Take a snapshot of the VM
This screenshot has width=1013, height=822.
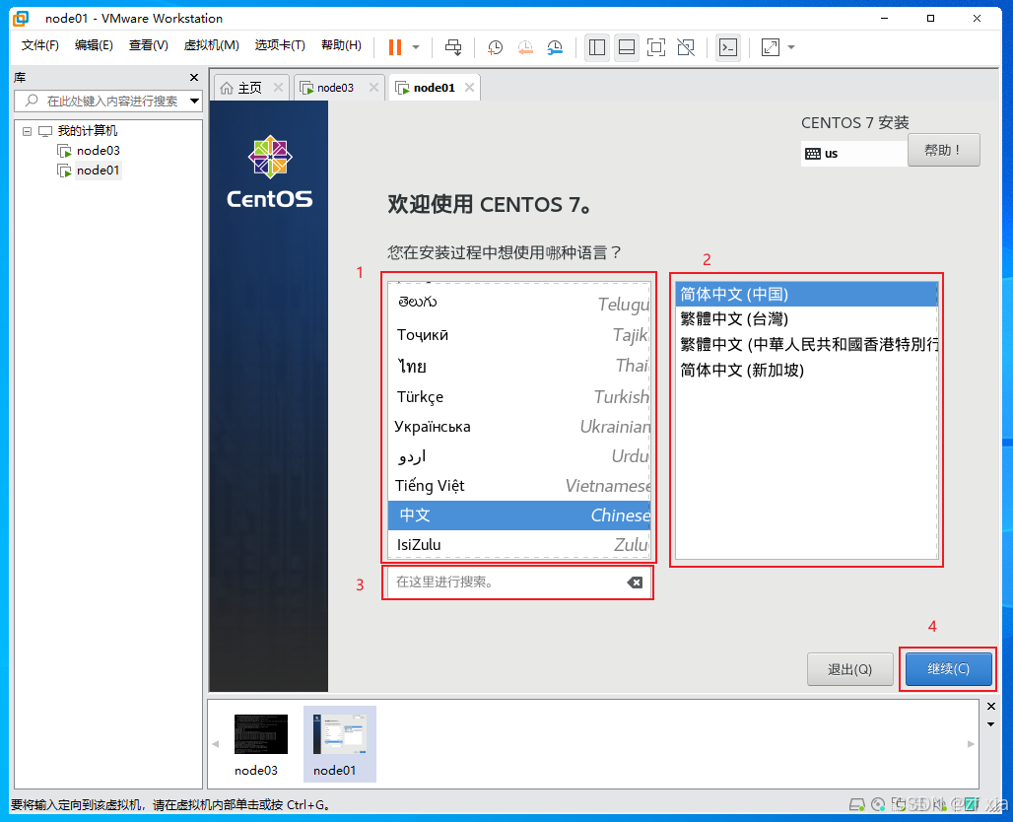[495, 47]
